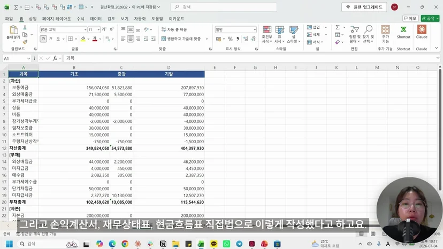Toggle Italic formatting
The height and width of the screenshot is (249, 443).
tap(51, 38)
